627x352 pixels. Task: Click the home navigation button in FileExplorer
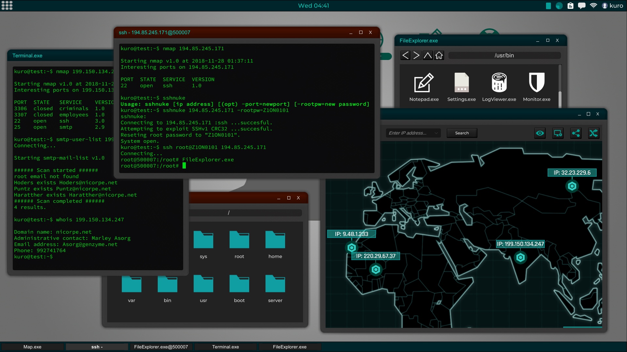tap(439, 55)
